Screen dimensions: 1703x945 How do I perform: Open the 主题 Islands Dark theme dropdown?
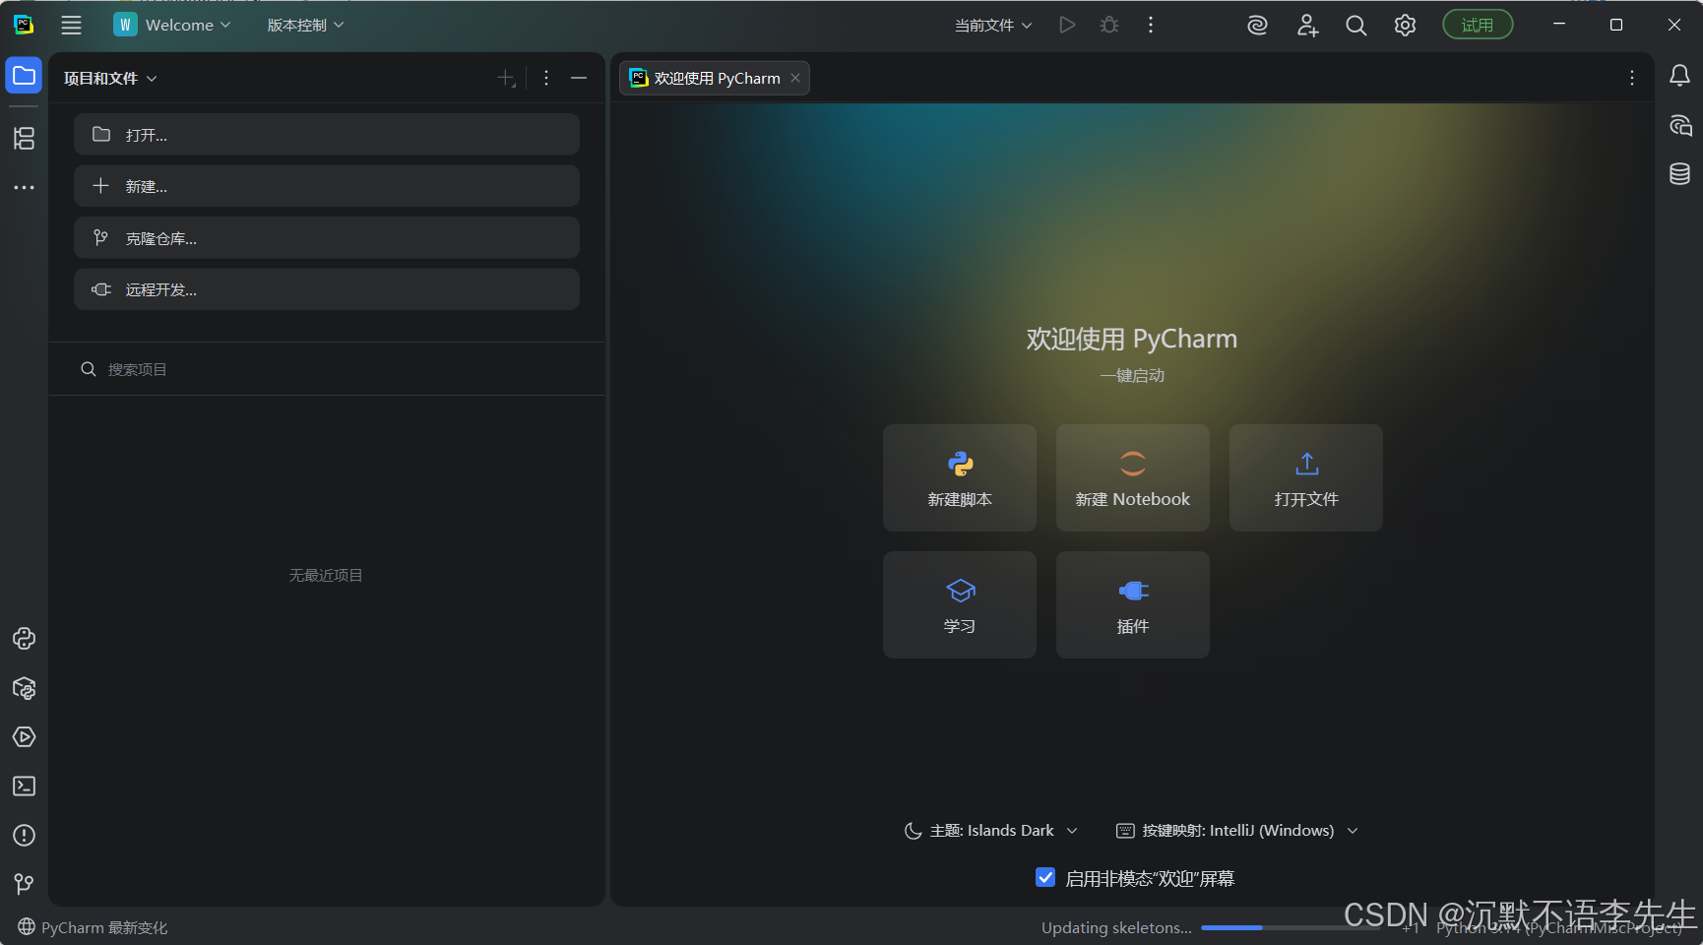tap(991, 831)
